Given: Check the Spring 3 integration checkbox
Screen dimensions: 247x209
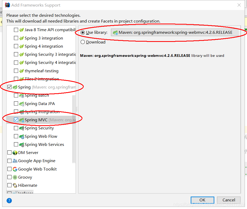Looking at the screenshot, I should 16,38.
